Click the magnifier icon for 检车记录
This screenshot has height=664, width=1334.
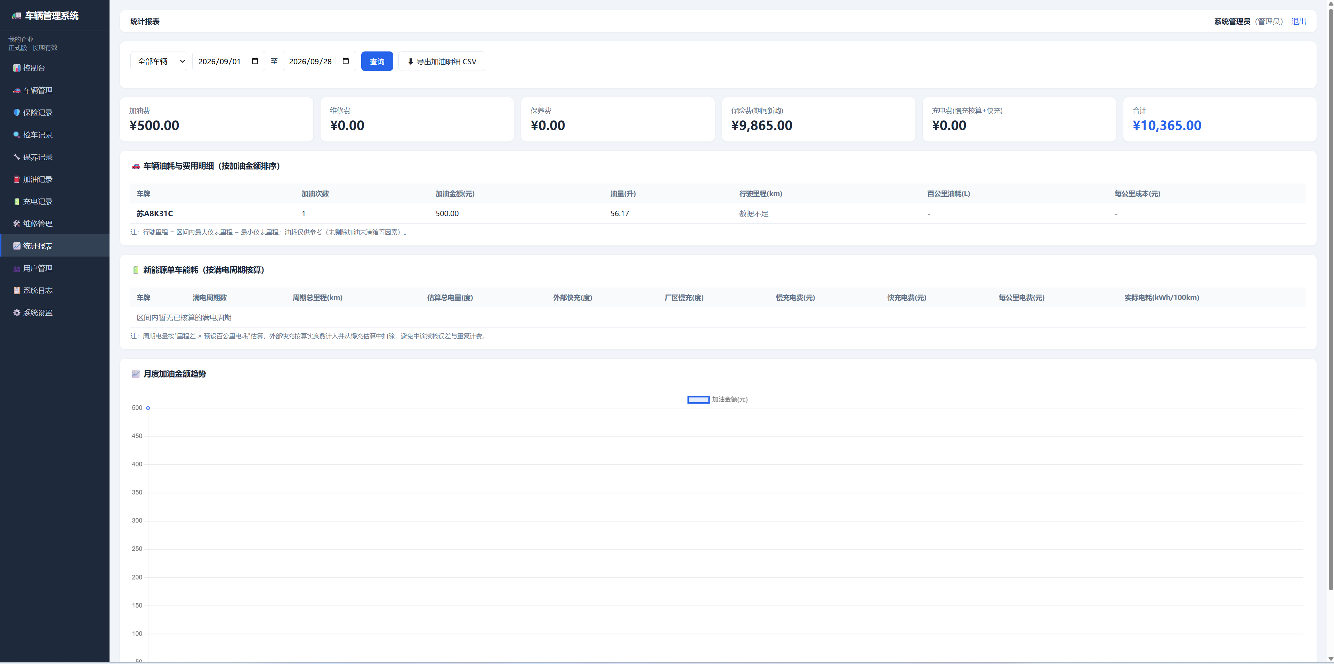coord(17,135)
